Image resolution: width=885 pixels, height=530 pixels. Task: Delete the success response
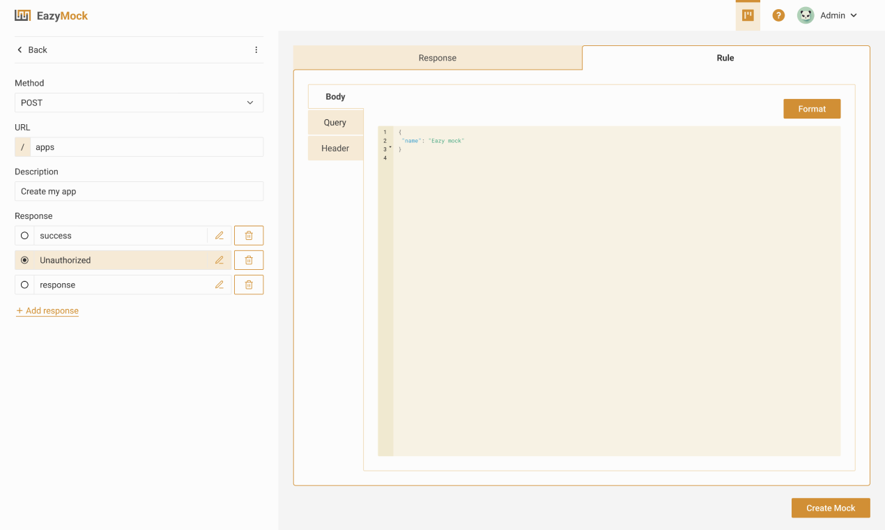tap(249, 236)
